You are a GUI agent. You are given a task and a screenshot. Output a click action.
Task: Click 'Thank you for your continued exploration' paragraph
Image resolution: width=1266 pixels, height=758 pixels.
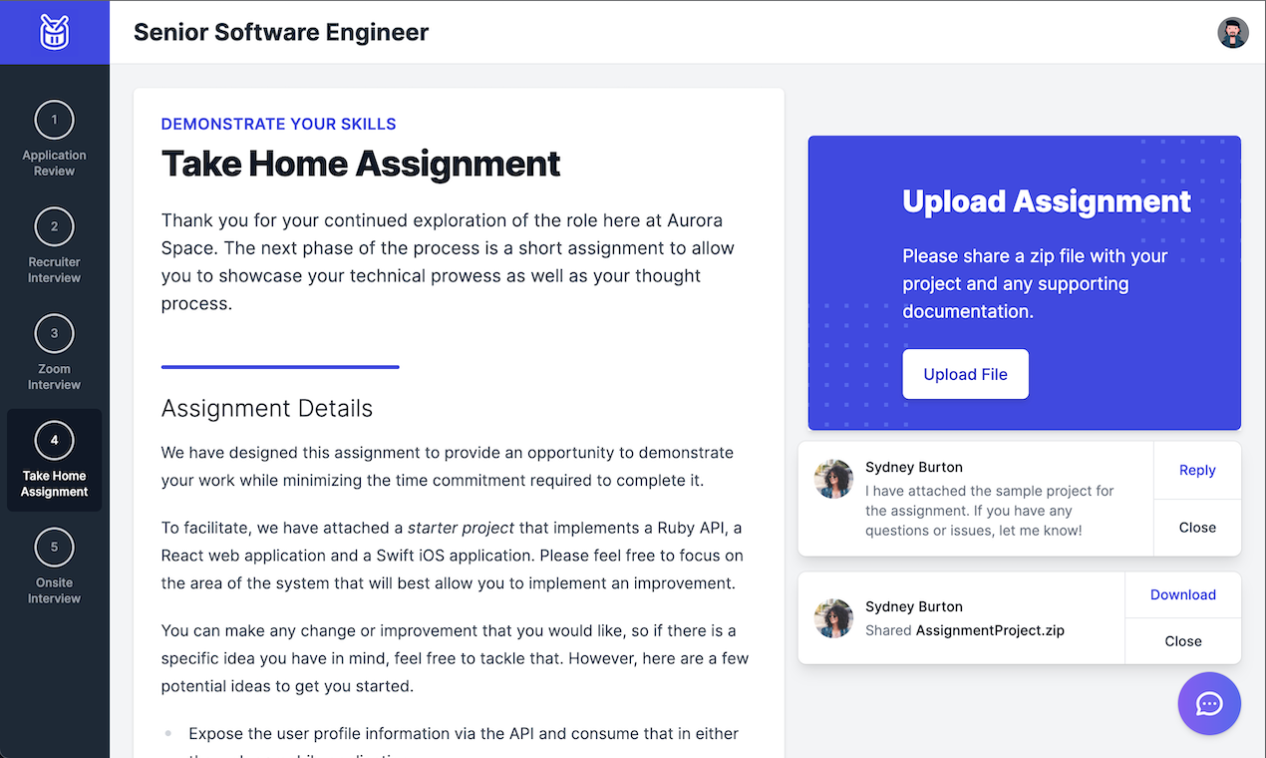coord(448,262)
